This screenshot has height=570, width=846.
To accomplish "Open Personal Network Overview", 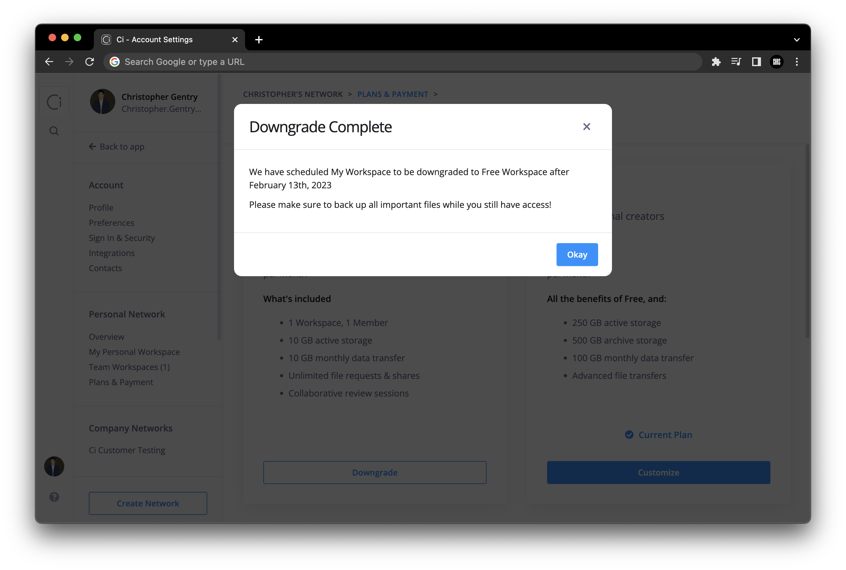I will pyautogui.click(x=106, y=337).
